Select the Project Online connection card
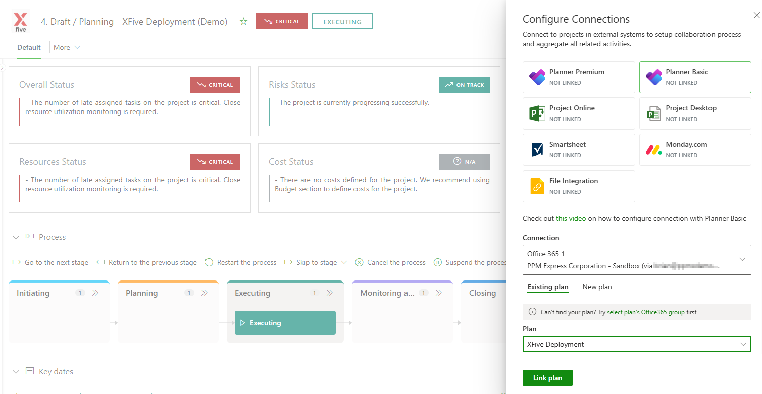This screenshot has width=762, height=394. (579, 114)
